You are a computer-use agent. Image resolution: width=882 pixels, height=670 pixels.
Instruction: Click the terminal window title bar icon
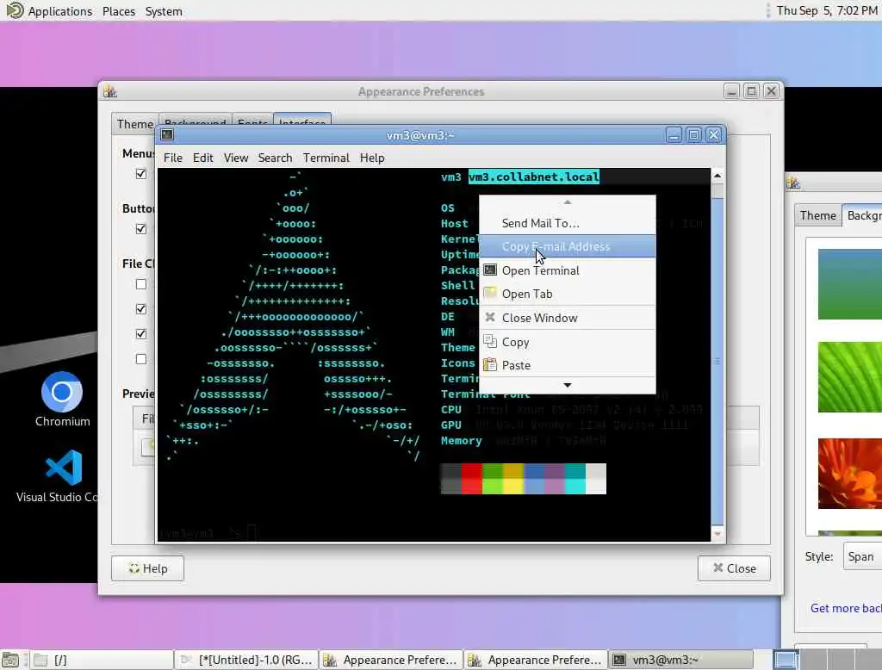(x=167, y=134)
